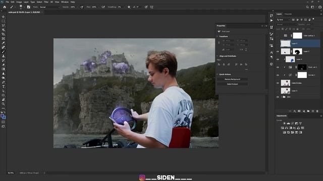Click the zoom percentage field in status bar

click(x=11, y=173)
